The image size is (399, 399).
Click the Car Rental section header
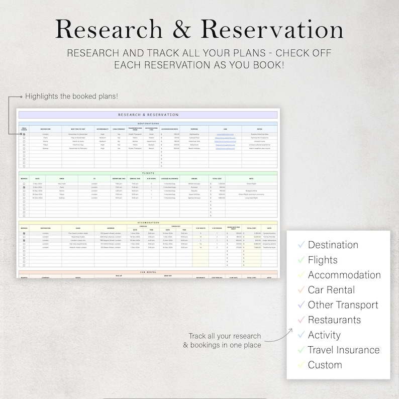coord(148,272)
